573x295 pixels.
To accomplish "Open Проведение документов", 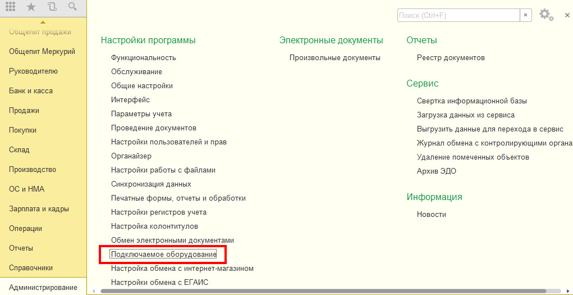I will tap(154, 128).
